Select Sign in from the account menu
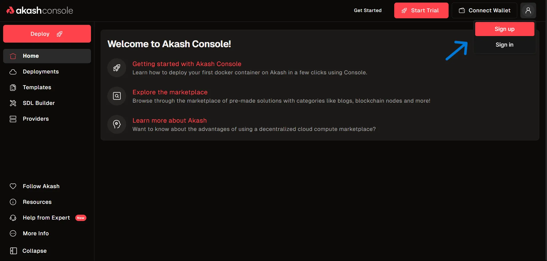The image size is (547, 261). [504, 45]
